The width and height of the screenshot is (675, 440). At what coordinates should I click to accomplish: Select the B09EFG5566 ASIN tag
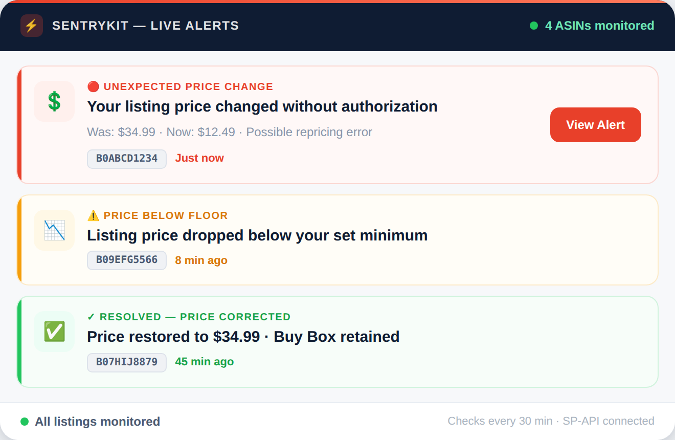127,260
